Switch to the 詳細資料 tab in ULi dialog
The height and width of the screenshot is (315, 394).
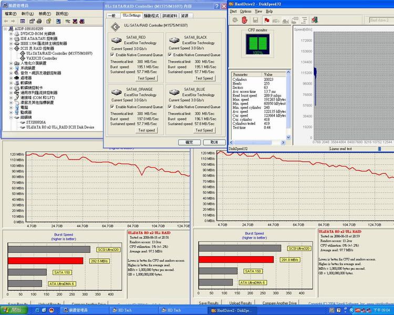[170, 16]
